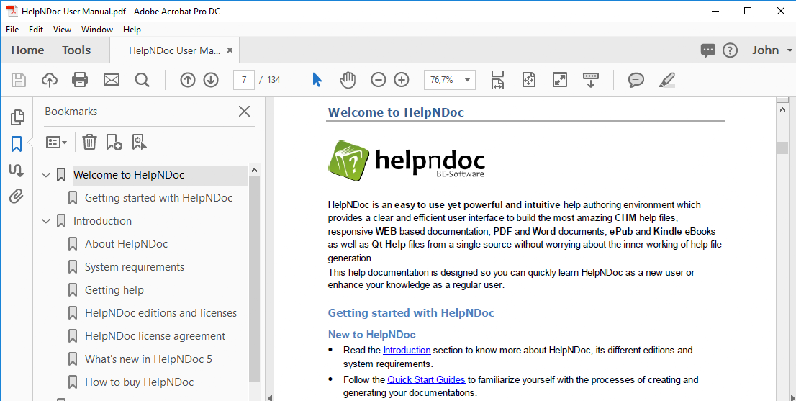Zoom out with minus icon
Screen dimensions: 796x401
(x=378, y=80)
